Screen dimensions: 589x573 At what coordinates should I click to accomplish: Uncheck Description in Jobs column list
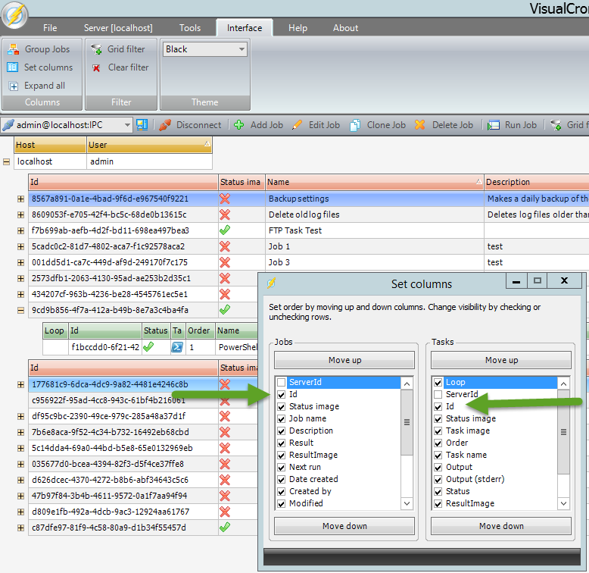tap(282, 431)
